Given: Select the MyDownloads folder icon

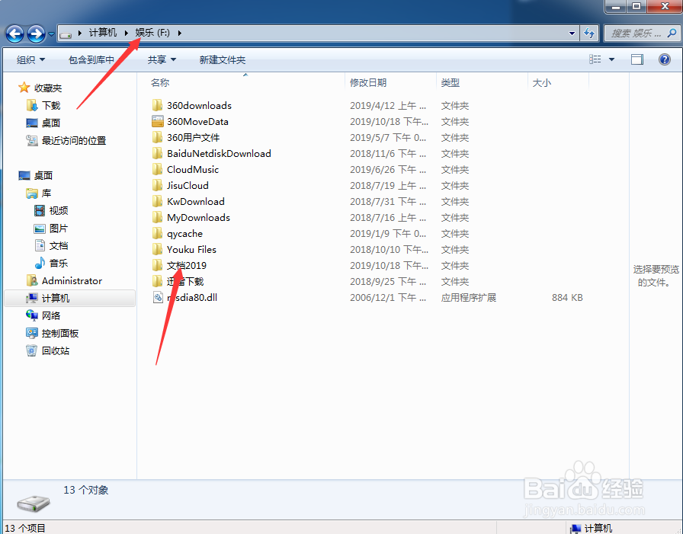Looking at the screenshot, I should point(157,218).
